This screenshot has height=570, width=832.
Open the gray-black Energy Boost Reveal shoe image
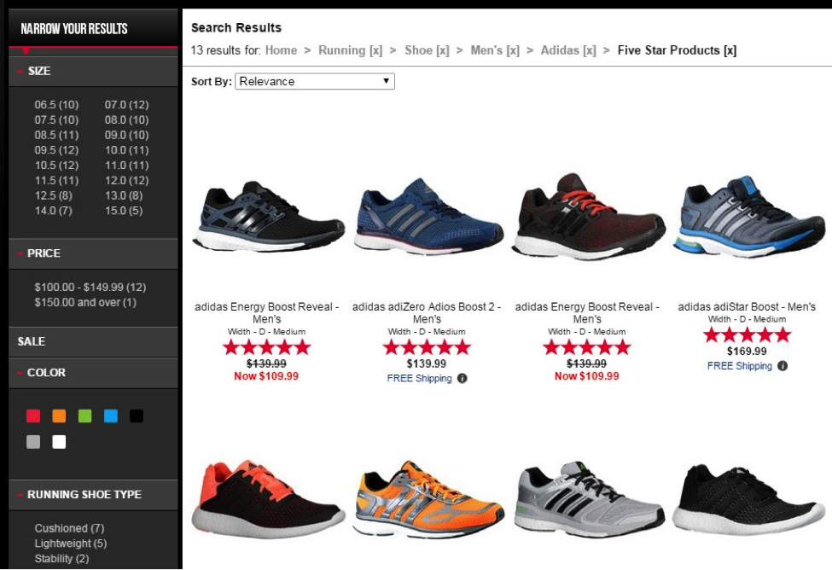[267, 217]
